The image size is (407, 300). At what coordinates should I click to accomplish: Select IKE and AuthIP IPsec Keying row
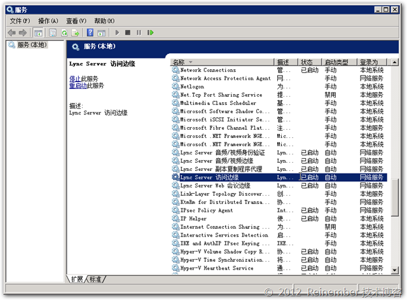pyautogui.click(x=279, y=243)
